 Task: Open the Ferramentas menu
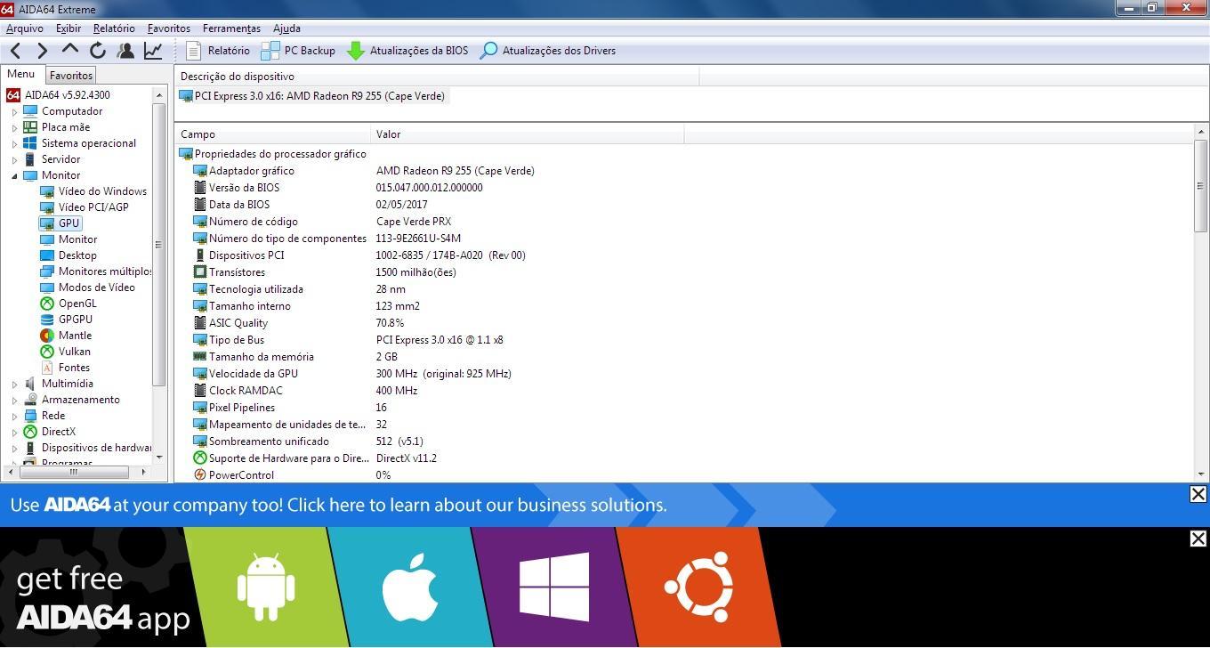point(231,28)
